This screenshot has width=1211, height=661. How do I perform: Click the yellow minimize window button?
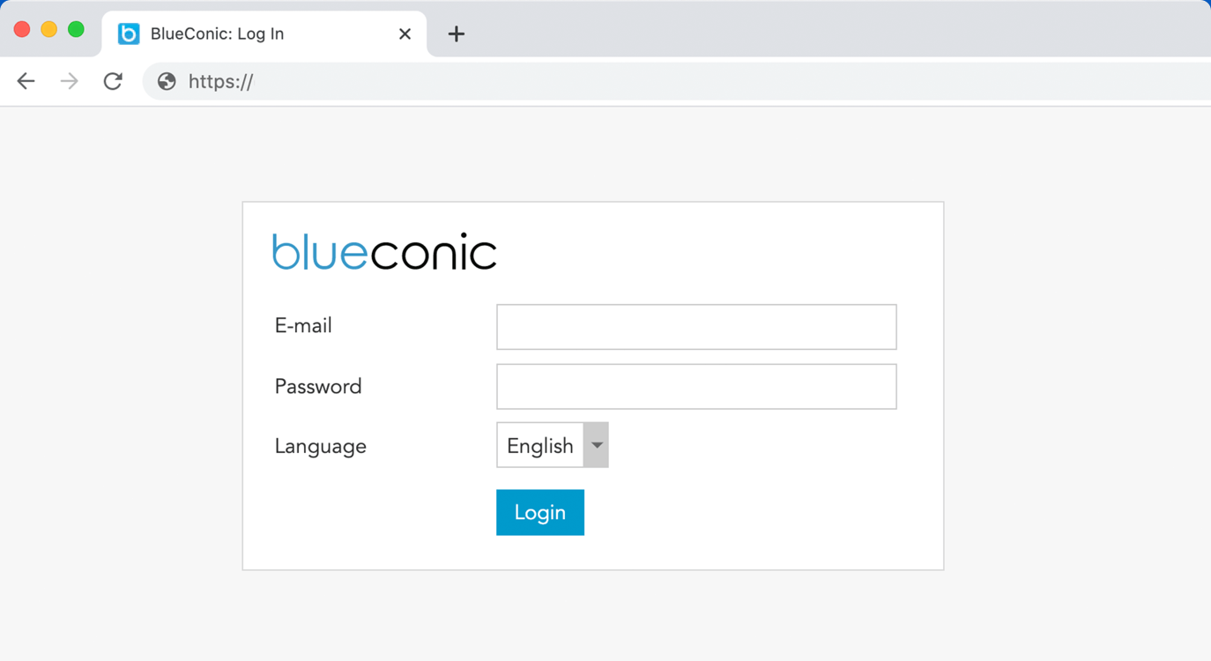coord(49,29)
